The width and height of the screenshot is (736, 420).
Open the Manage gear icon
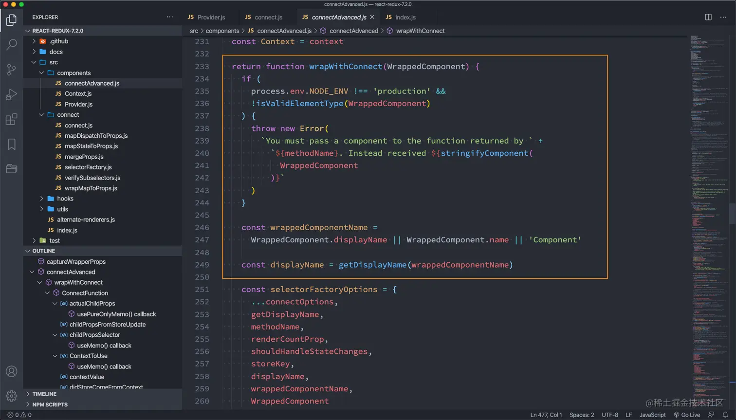11,396
